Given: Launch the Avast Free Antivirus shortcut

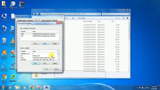Looking at the screenshot, I should pyautogui.click(x=4, y=54).
